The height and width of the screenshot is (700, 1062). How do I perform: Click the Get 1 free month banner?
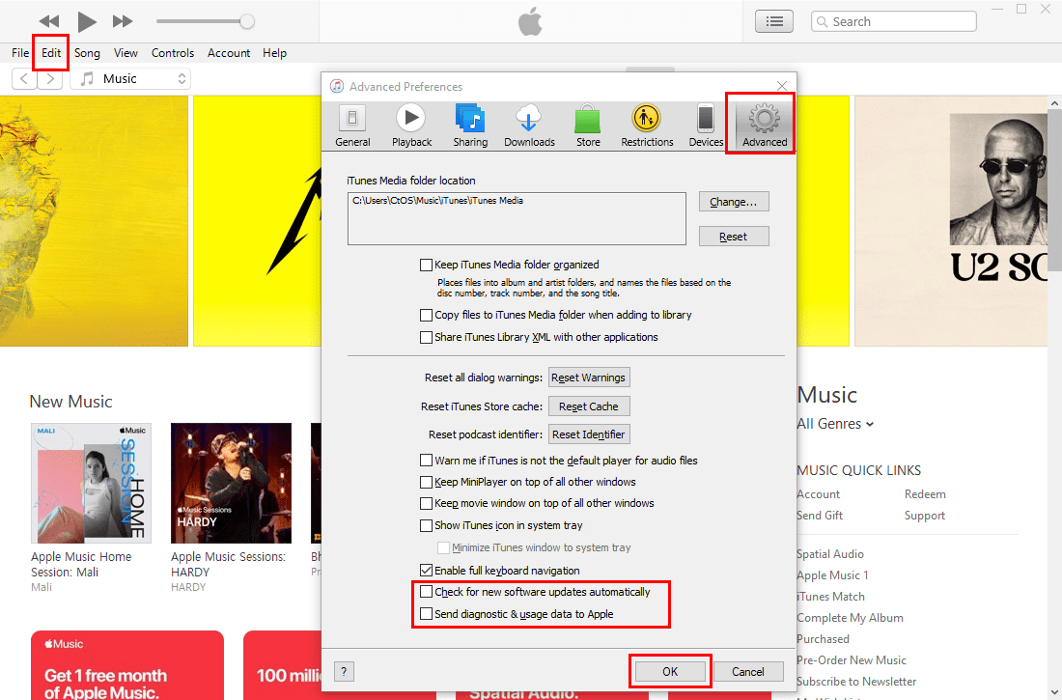click(x=127, y=665)
